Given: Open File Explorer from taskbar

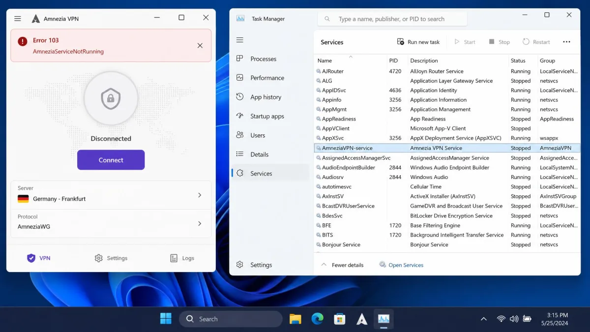Looking at the screenshot, I should click(295, 319).
